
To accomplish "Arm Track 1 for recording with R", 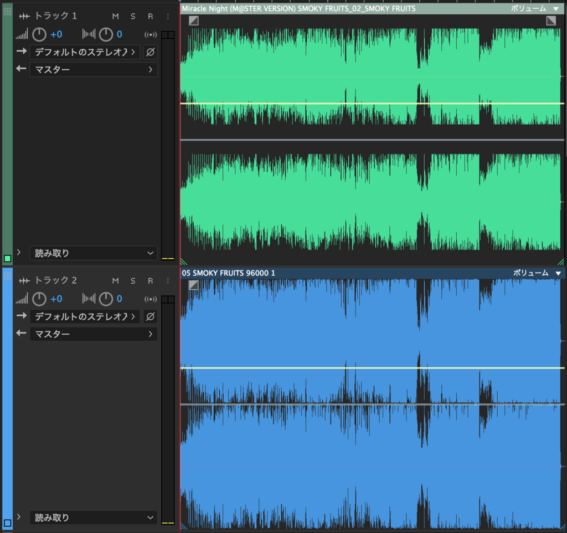I will (x=150, y=16).
